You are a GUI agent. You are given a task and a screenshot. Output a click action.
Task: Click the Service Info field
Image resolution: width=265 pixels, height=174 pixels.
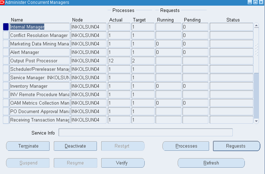(145, 132)
